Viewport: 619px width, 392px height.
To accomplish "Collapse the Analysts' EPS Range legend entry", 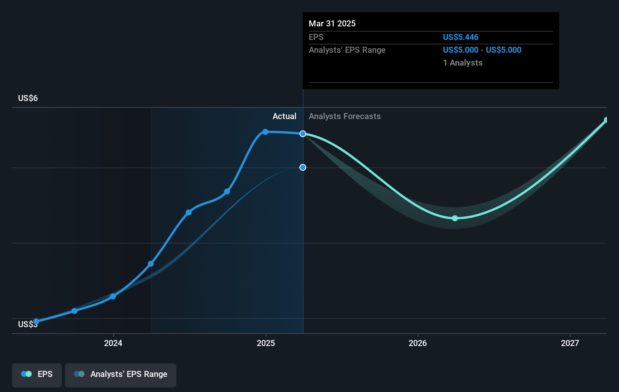I will coord(121,374).
